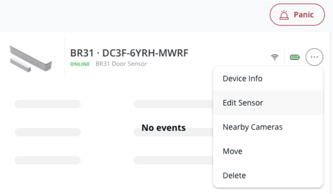Viewport: 333px width, 194px height.
Task: Click the third left-column placeholder bar
Action: (x=47, y=160)
